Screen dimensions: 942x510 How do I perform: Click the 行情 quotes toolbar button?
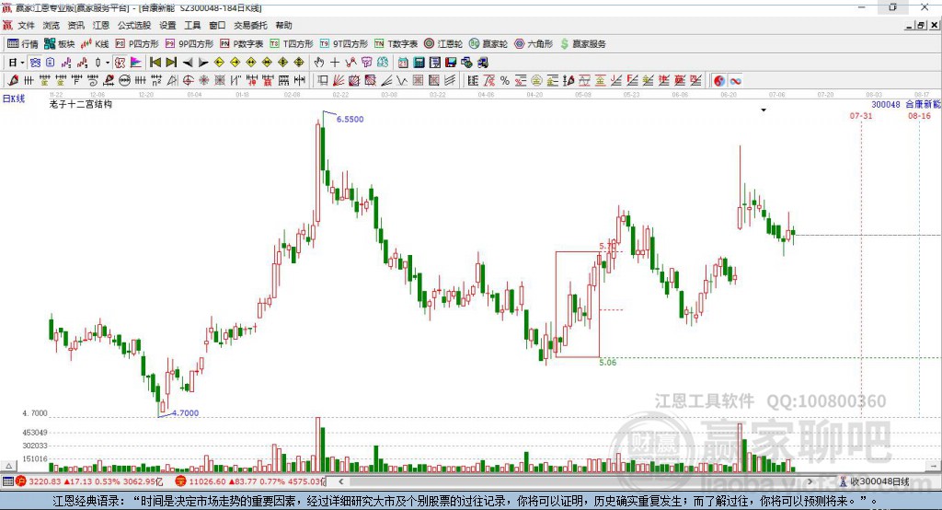click(x=23, y=44)
